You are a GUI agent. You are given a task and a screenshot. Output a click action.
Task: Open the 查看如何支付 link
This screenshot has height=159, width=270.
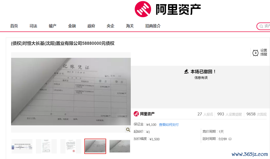pos(169,125)
